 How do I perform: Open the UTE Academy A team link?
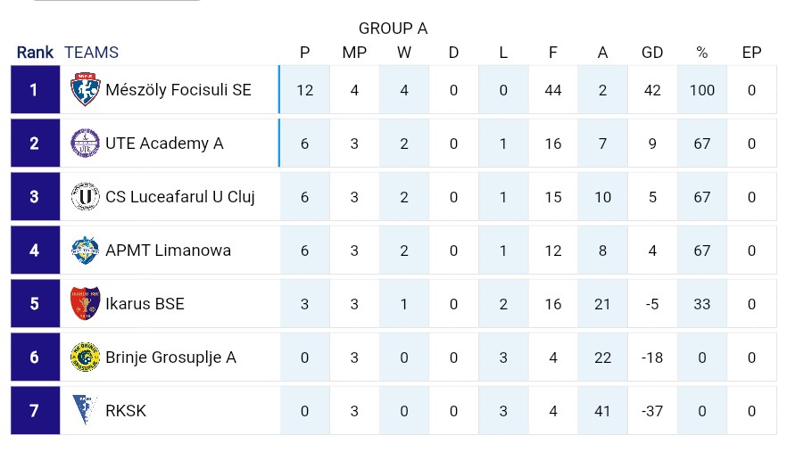[164, 144]
